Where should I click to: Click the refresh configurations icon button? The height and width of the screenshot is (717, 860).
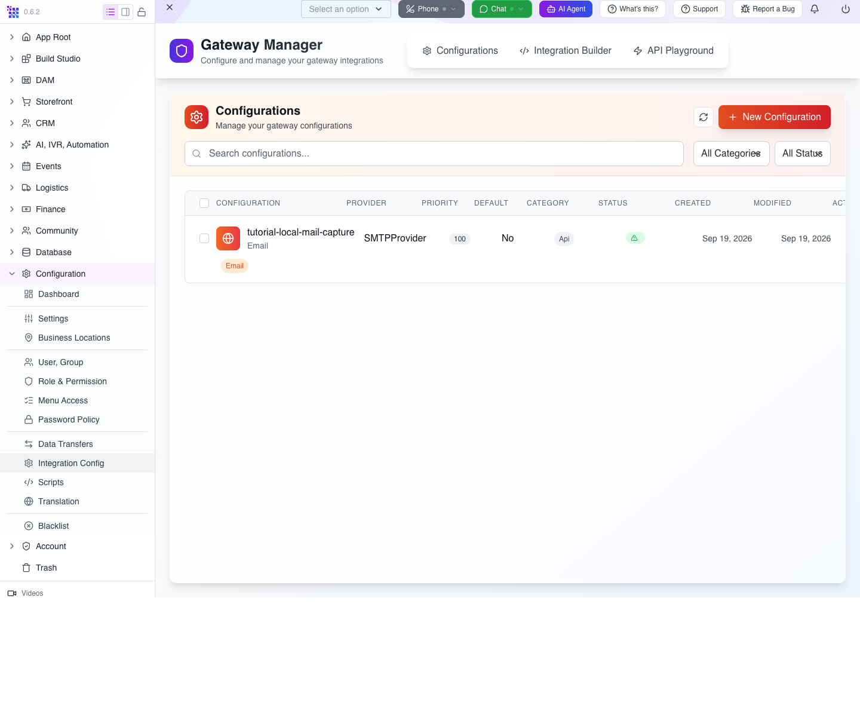coord(704,117)
